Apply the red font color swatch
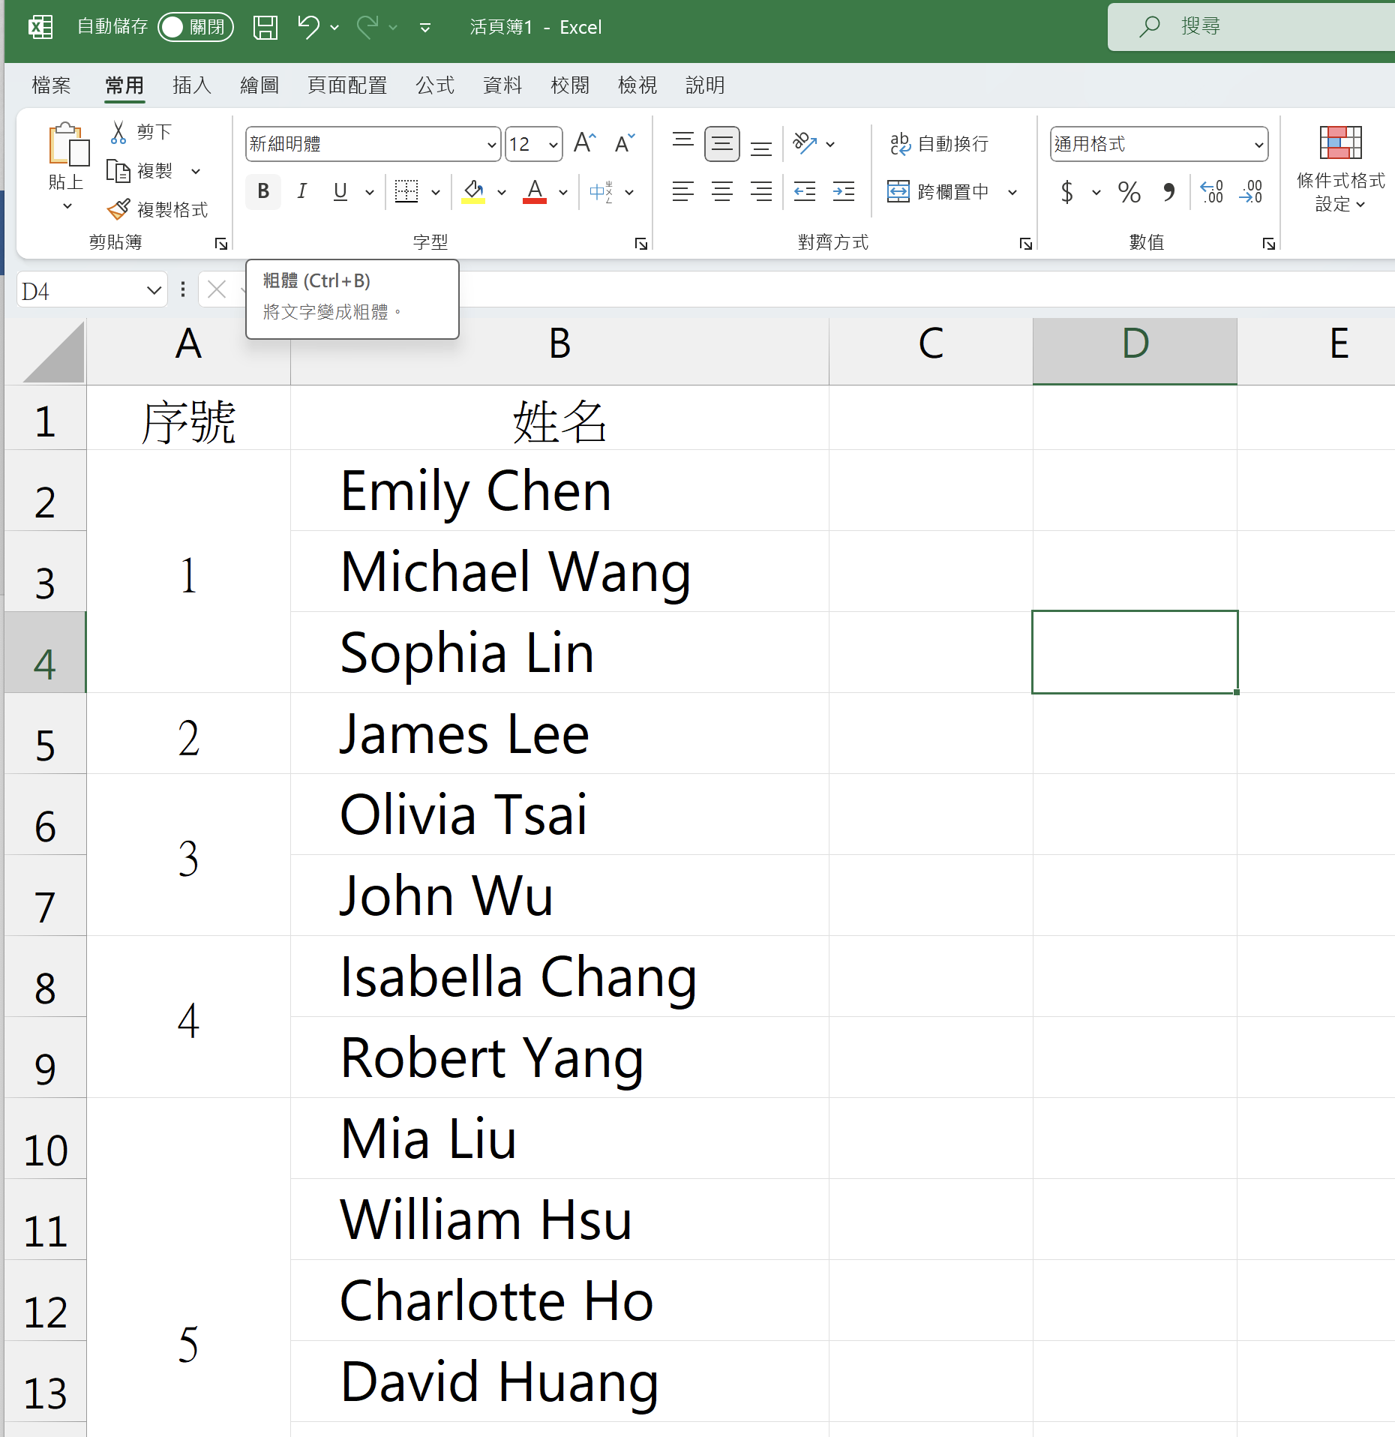 click(x=534, y=192)
